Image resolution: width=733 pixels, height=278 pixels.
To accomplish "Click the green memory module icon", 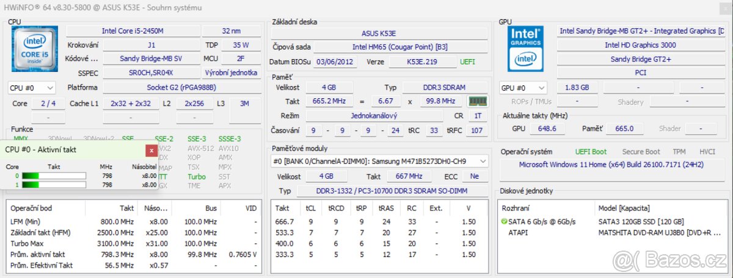I will 477,101.
